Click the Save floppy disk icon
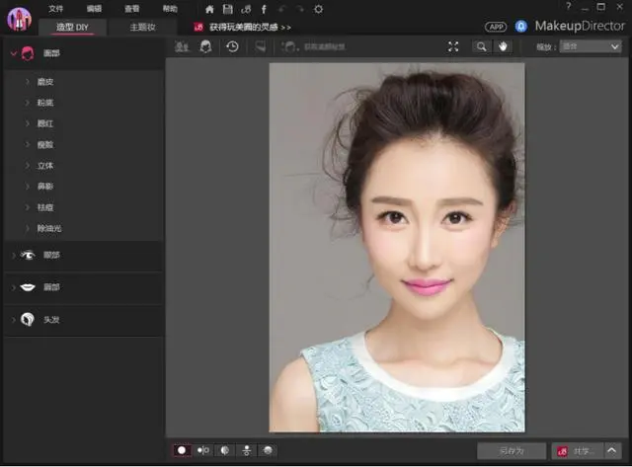This screenshot has height=467, width=632. point(228,9)
